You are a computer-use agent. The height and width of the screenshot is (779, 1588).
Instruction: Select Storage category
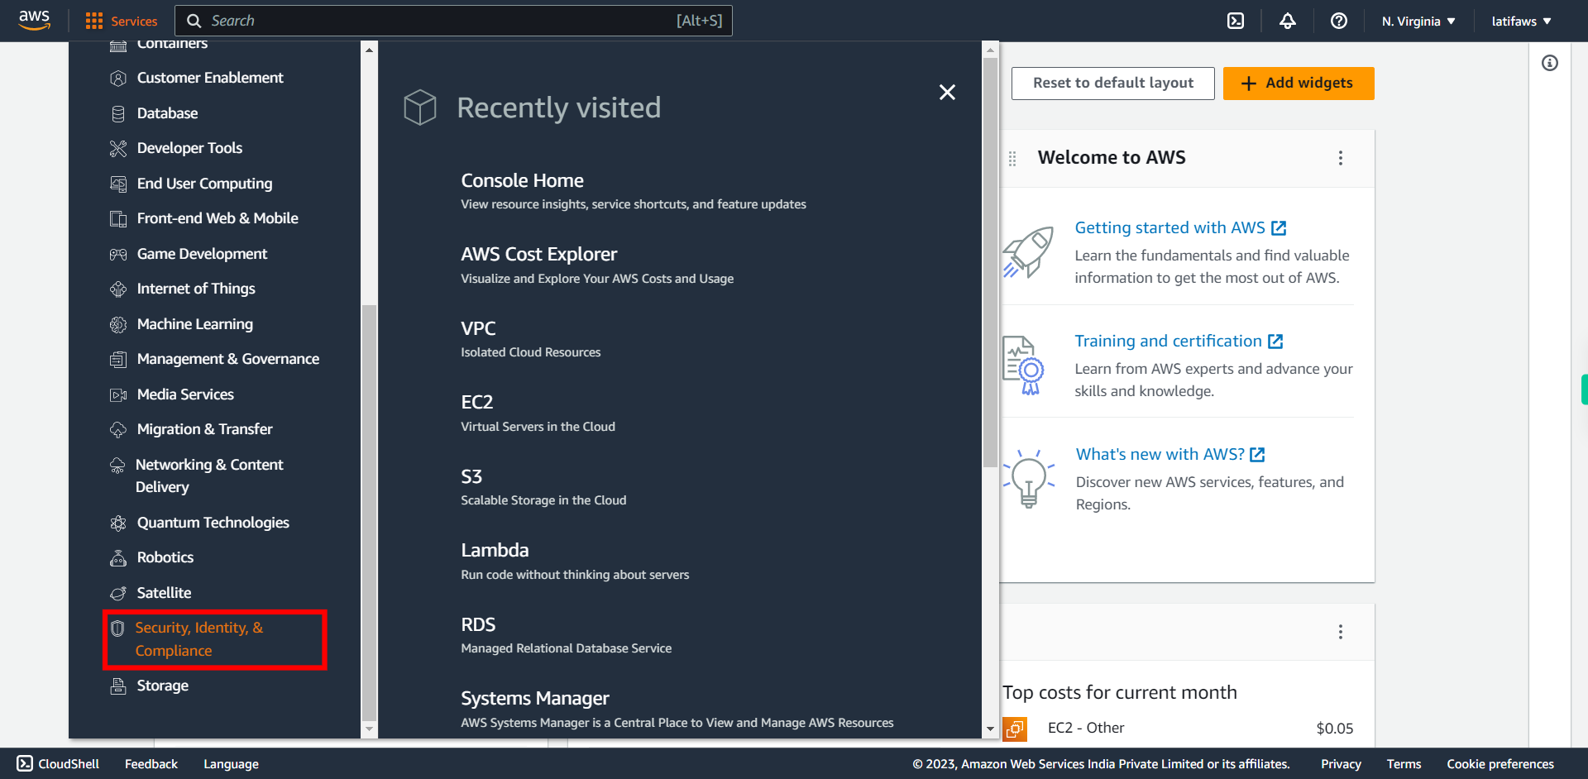pyautogui.click(x=163, y=686)
